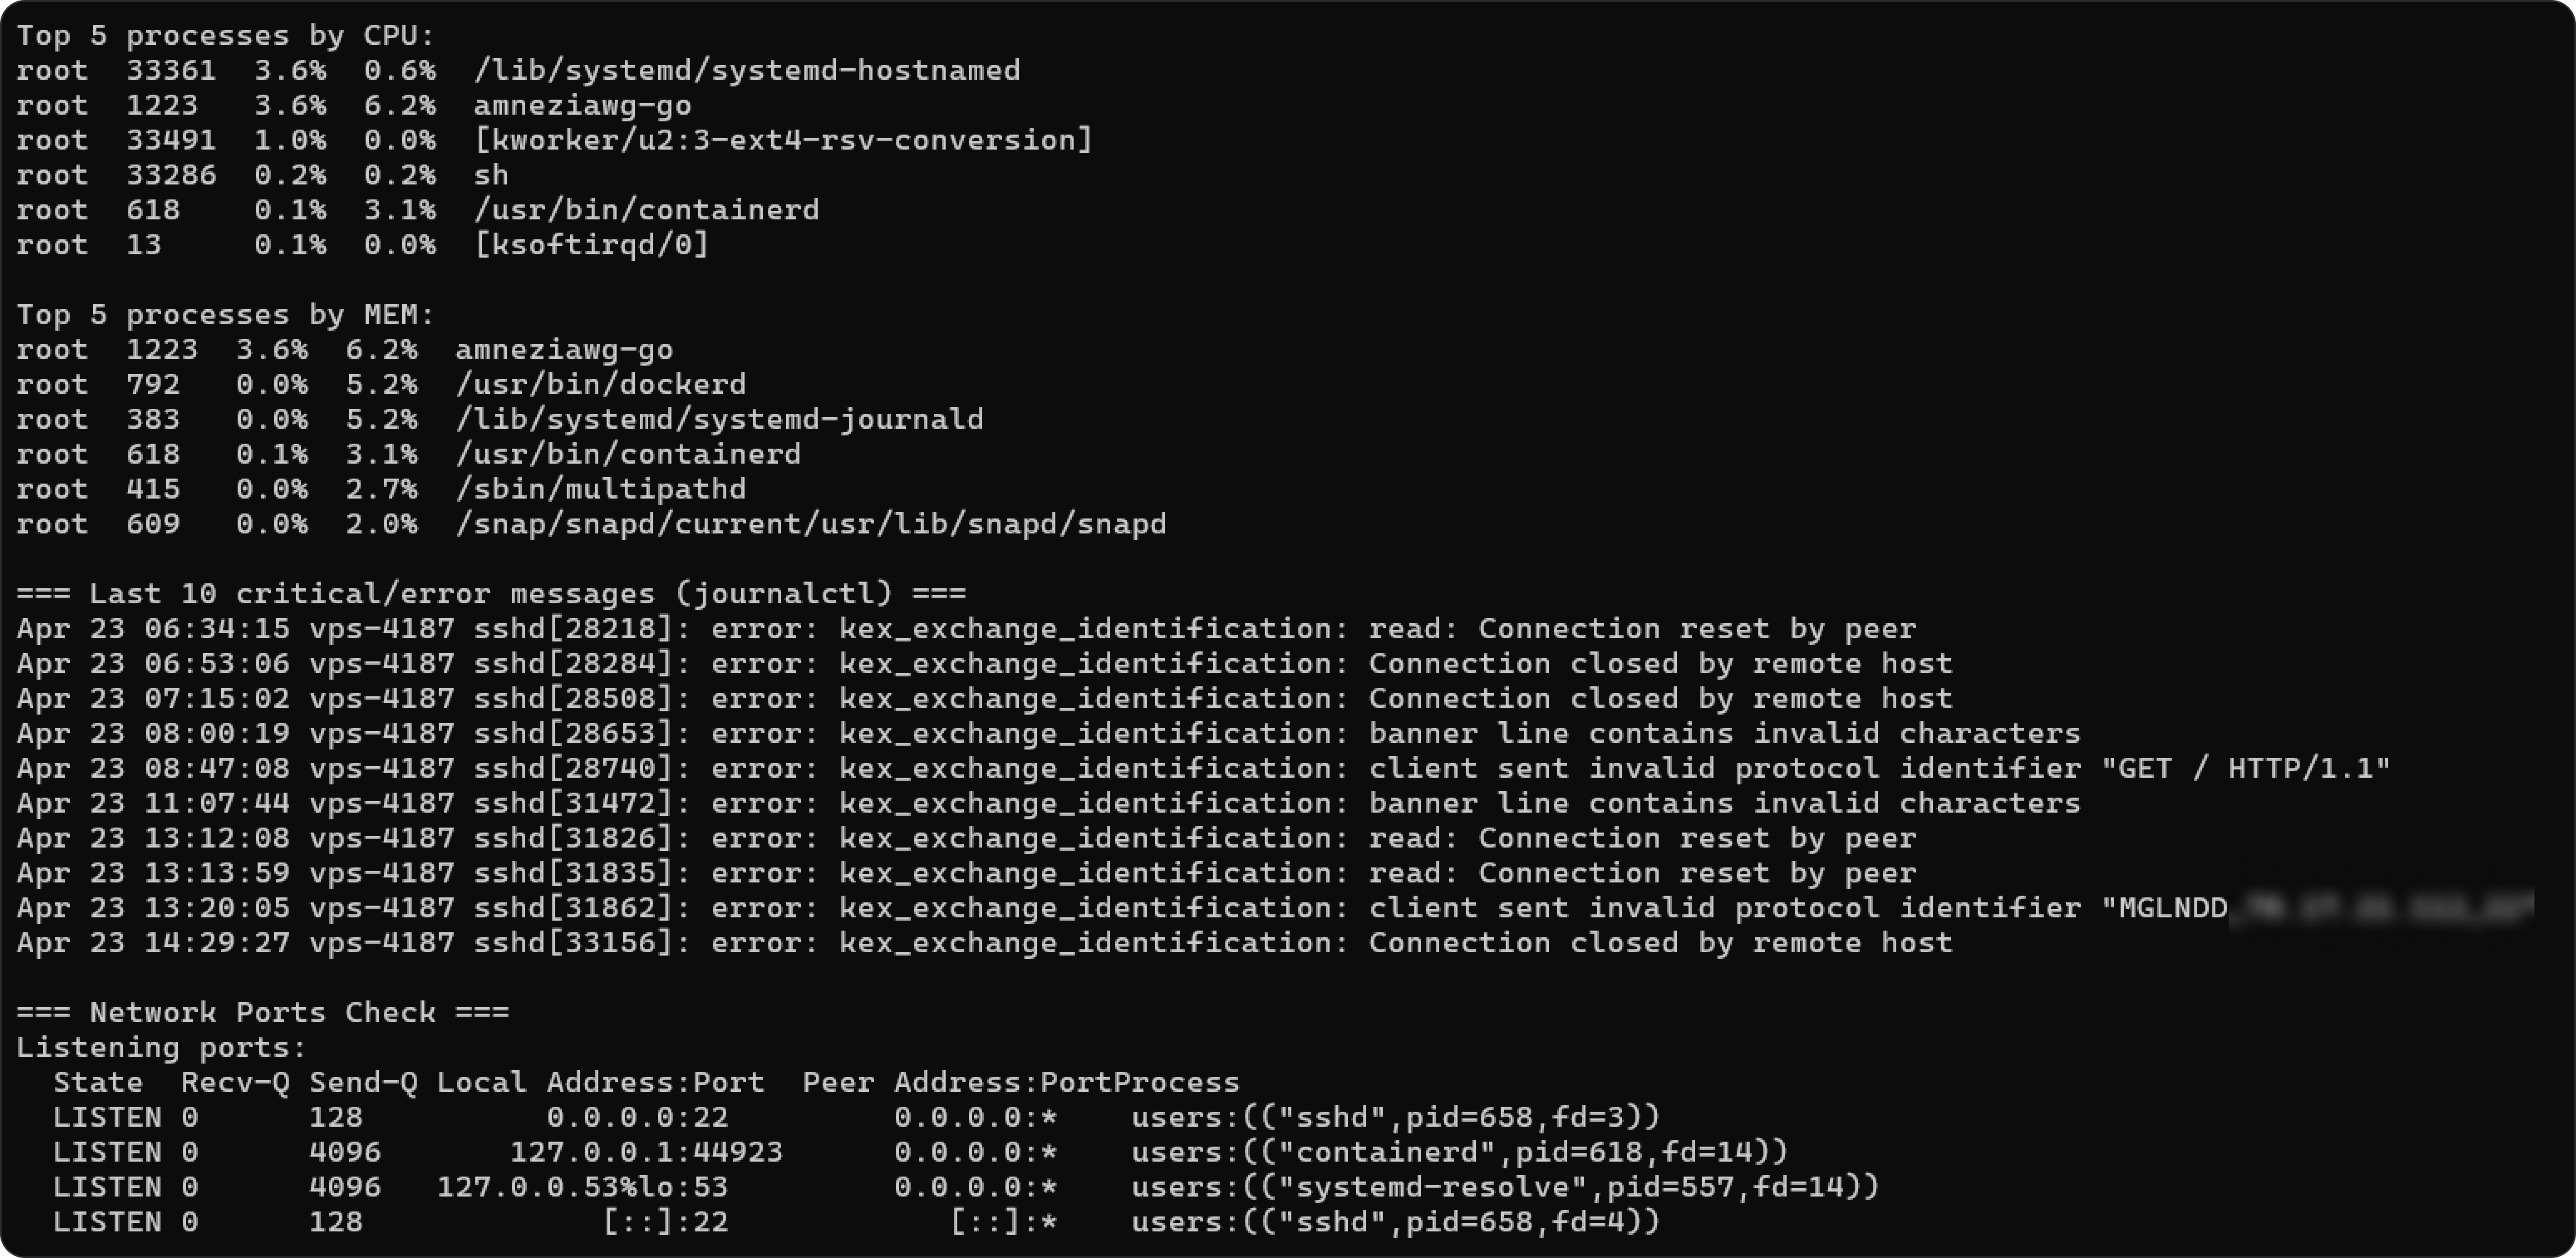
Task: Click the journalctl critical/error messages header
Action: pos(491,594)
